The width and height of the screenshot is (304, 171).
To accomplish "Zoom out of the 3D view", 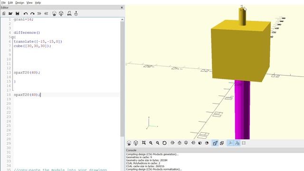I will tap(158, 143).
